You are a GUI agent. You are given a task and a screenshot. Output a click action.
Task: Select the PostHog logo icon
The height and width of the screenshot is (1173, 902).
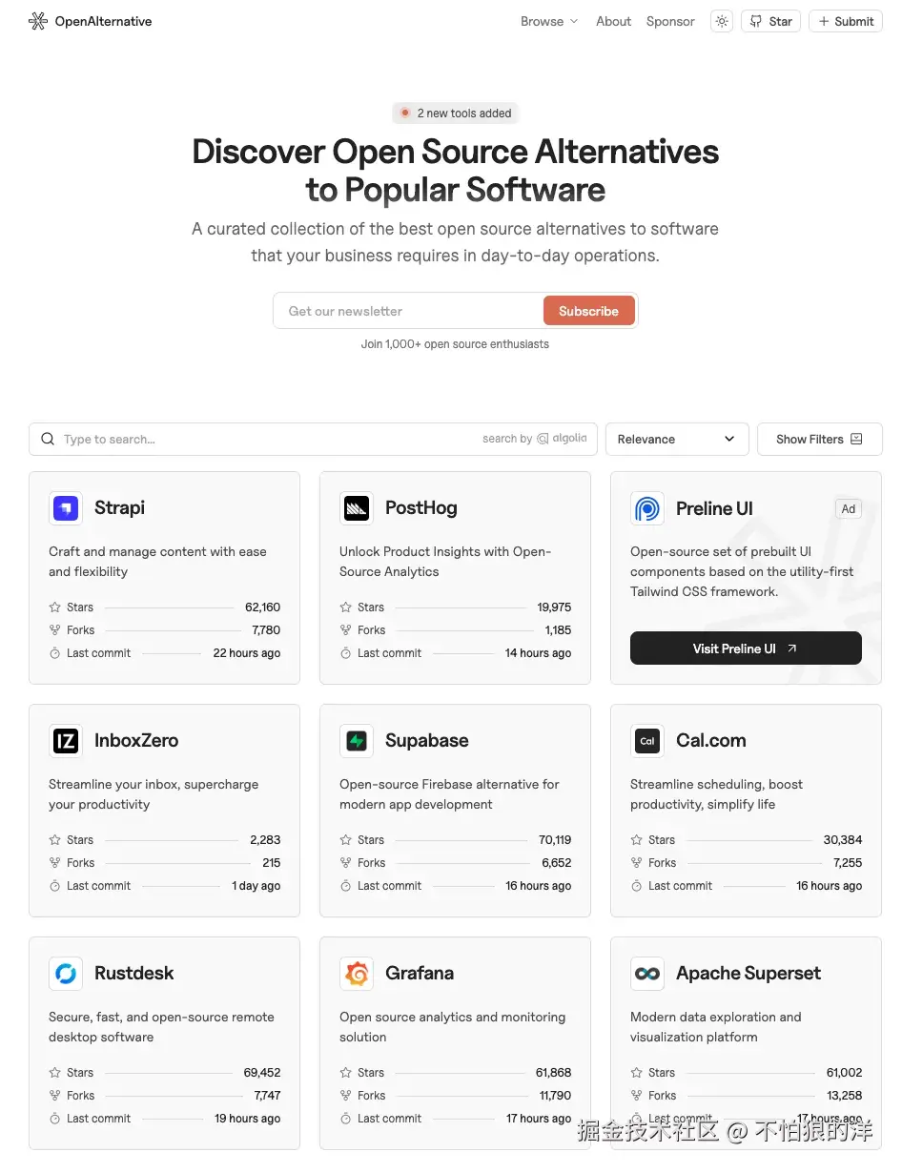357,508
